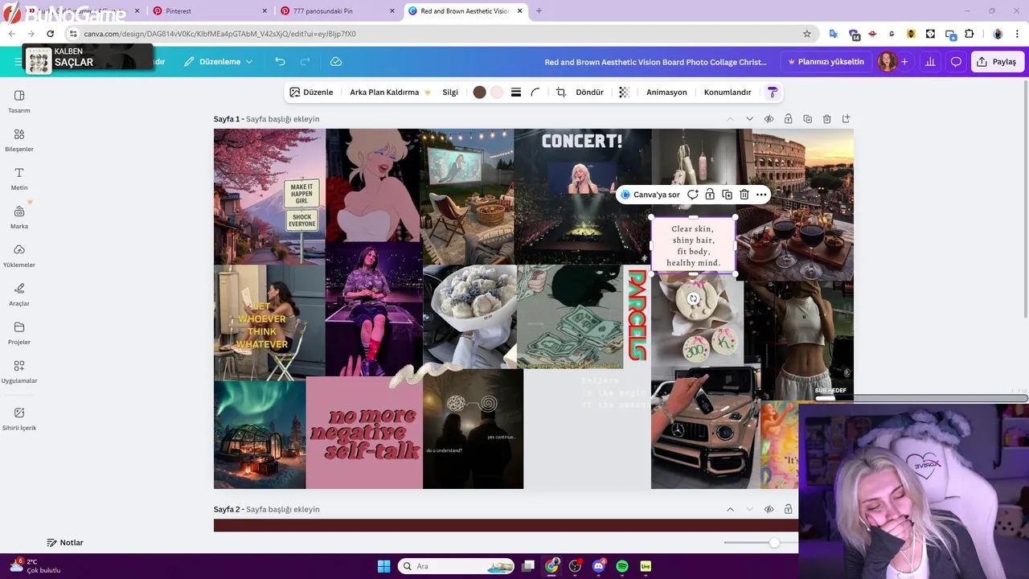The height and width of the screenshot is (579, 1029).
Task: Duplicate the selected element from floating toolbar
Action: (x=727, y=195)
